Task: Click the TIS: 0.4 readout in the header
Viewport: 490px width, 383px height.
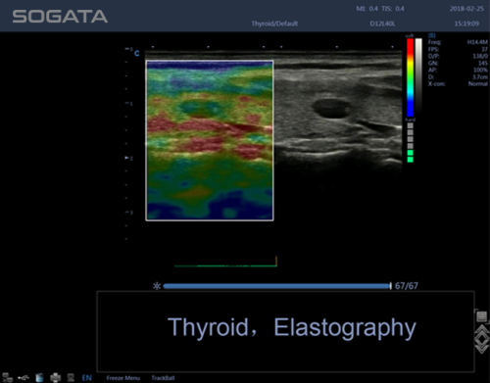Action: pyautogui.click(x=393, y=9)
